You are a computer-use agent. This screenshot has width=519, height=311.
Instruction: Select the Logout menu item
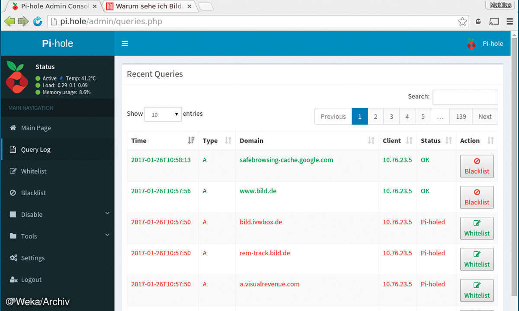[x=58, y=279]
